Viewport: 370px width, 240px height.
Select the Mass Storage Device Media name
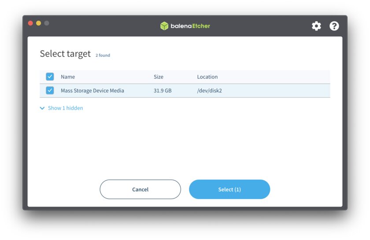click(92, 91)
